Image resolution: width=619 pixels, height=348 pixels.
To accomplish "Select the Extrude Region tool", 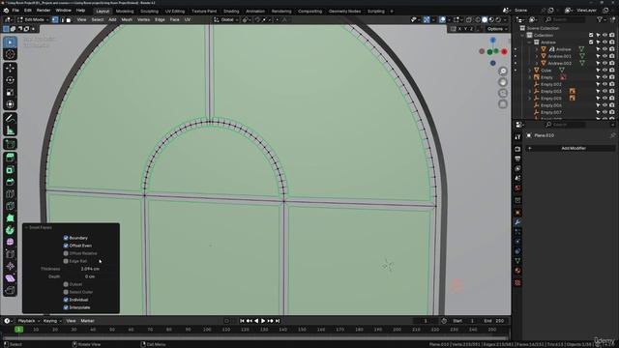I will [11, 158].
